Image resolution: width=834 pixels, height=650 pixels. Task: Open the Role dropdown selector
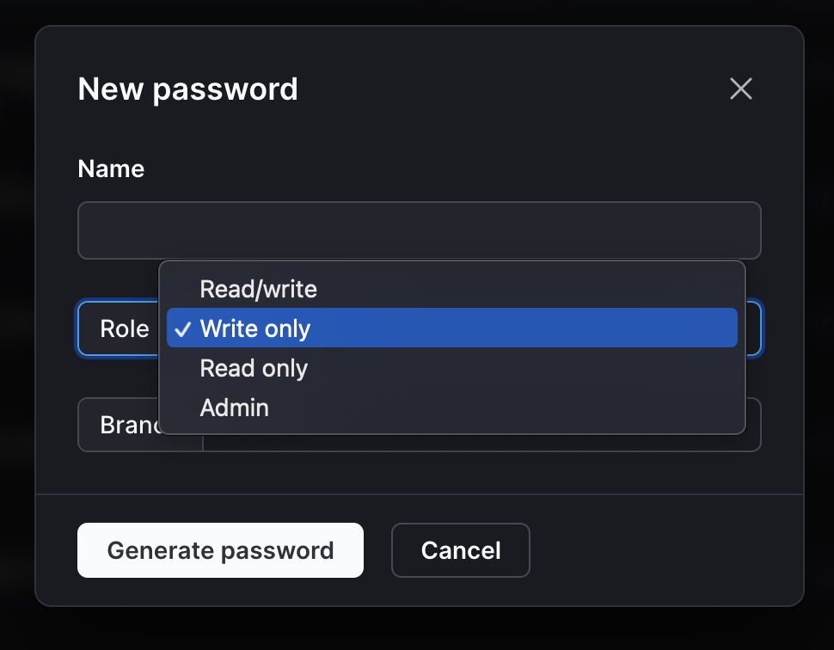pos(124,328)
